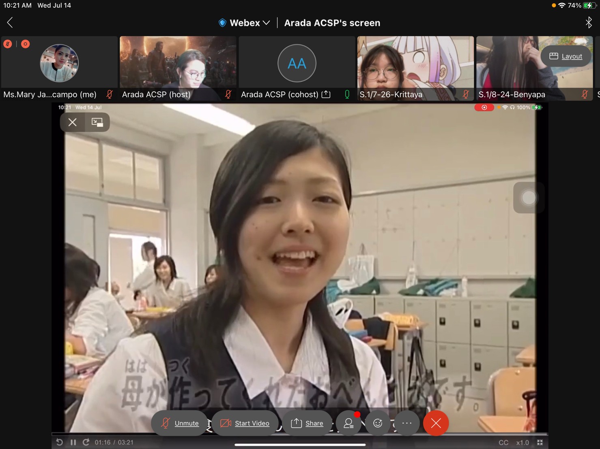Viewport: 600px width, 449px height.
Task: Tap the orange recording indicator on Ms.Mary's tile
Action: [x=25, y=44]
